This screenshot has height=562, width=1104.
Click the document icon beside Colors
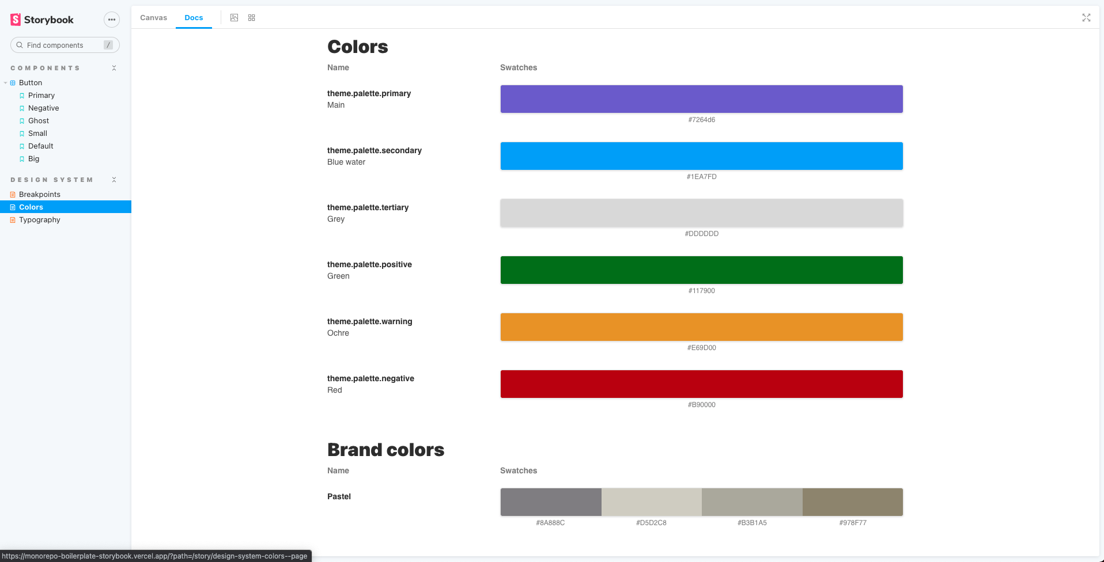[13, 207]
